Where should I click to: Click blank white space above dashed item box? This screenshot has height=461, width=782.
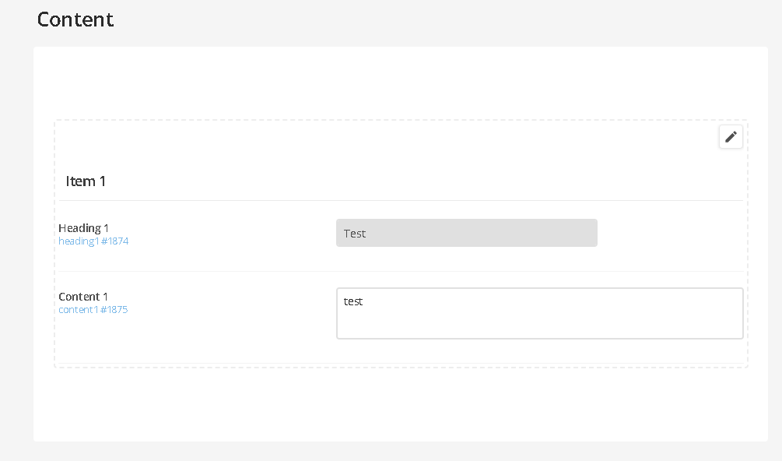coord(401,83)
